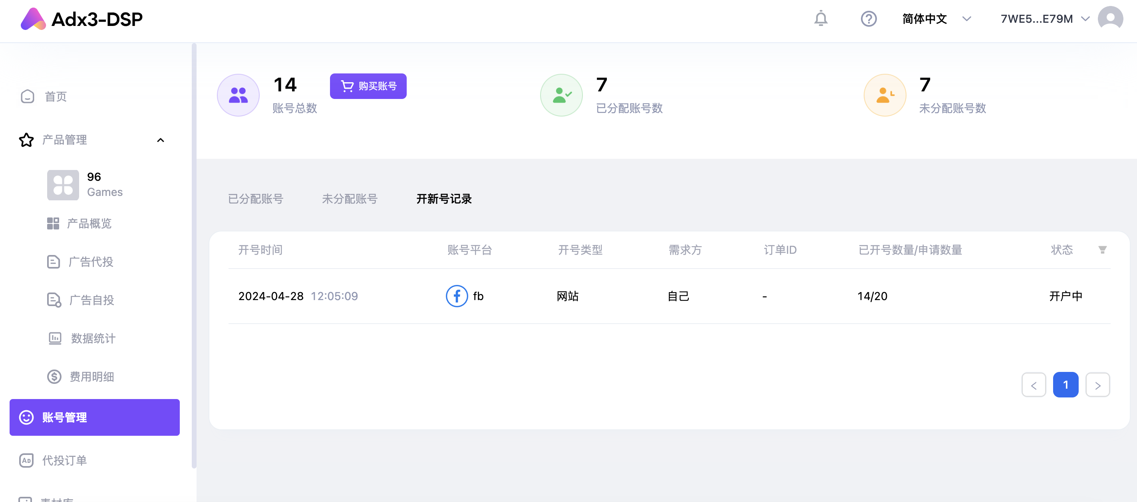Select page 1 in pagination

pyautogui.click(x=1065, y=385)
